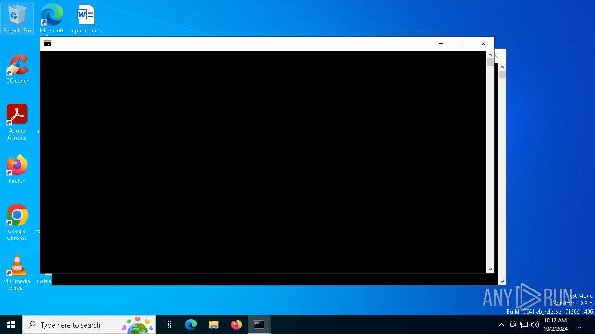
Task: Open the opportunit... Word document on the desktop
Action: click(x=86, y=19)
